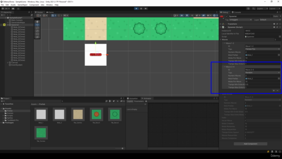The height and width of the screenshot is (159, 282).
Task: Open the Window menu
Action: (x=49, y=5)
